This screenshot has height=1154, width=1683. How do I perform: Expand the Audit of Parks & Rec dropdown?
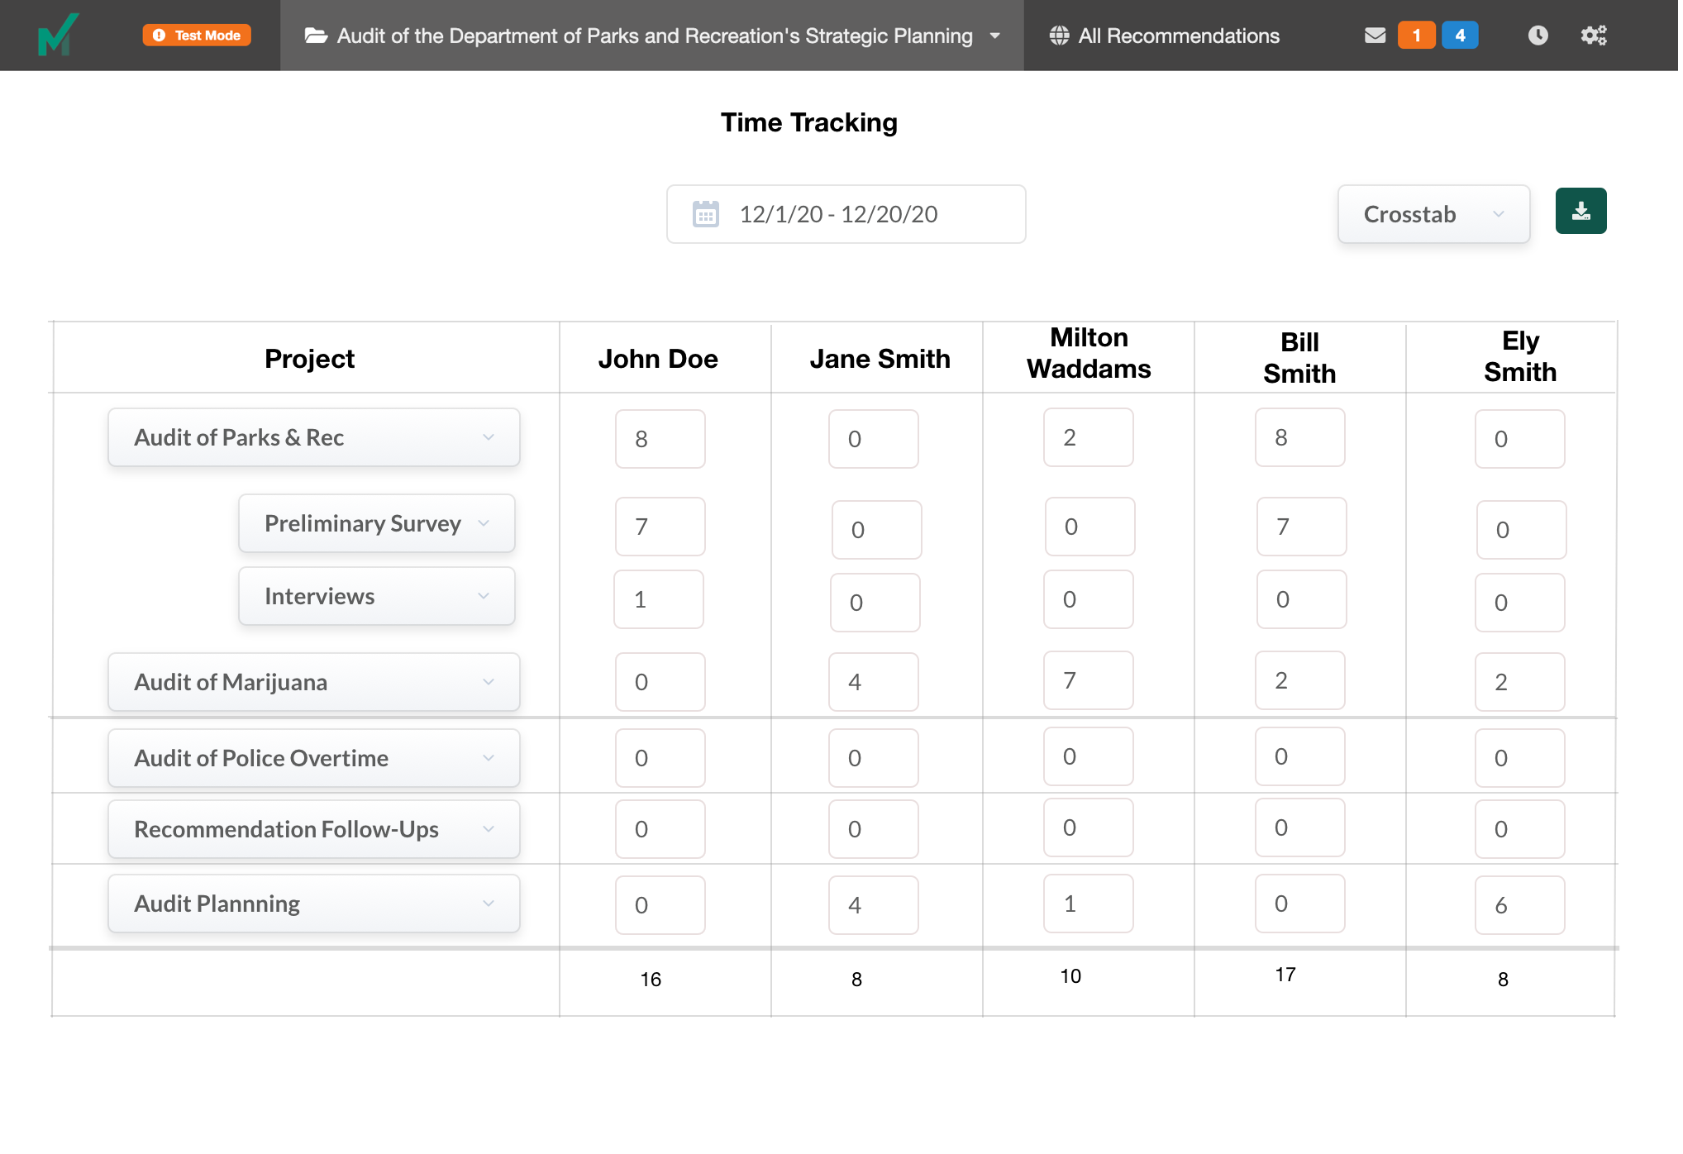pyautogui.click(x=313, y=437)
